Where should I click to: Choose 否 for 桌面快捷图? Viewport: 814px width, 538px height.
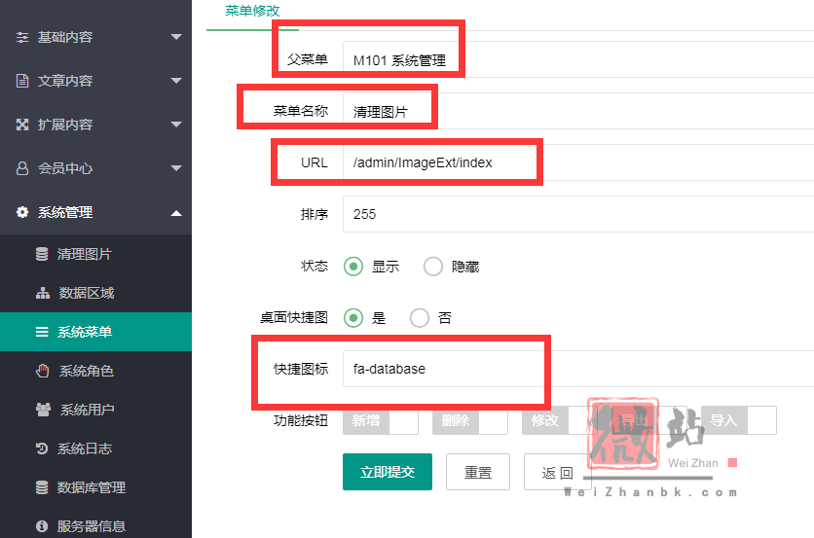click(x=420, y=318)
